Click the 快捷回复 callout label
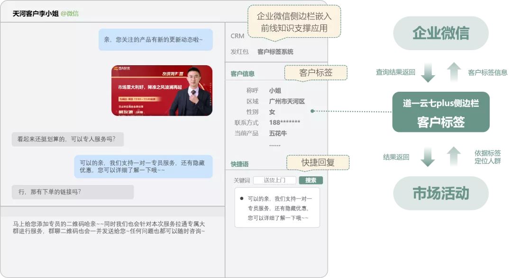 318,163
